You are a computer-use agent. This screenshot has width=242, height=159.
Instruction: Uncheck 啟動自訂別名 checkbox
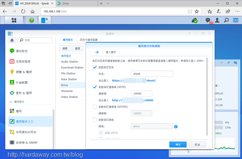[95, 67]
